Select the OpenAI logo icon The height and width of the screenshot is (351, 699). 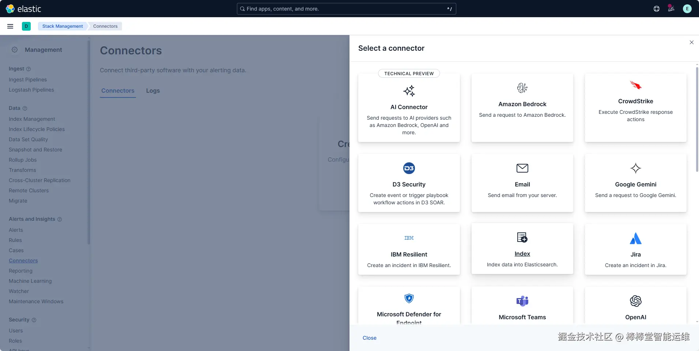point(636,301)
